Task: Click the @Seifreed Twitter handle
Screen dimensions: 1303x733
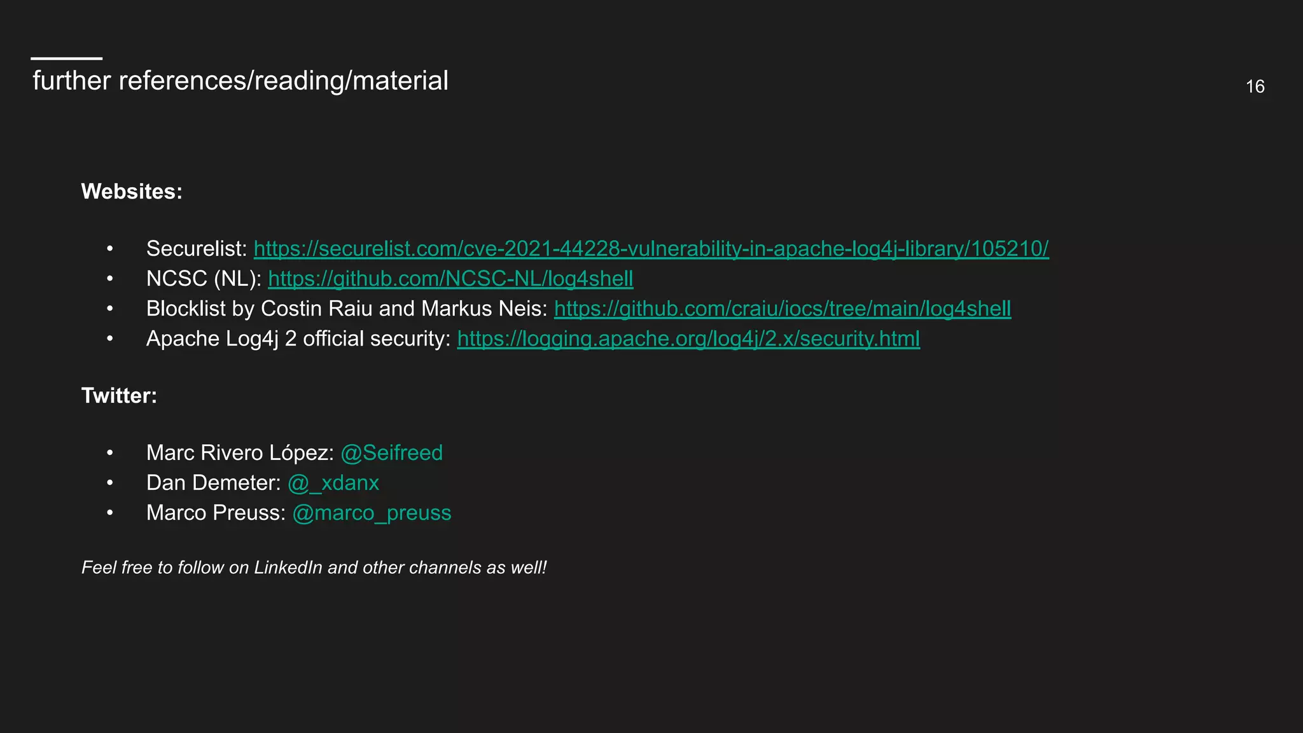Action: [x=391, y=453]
